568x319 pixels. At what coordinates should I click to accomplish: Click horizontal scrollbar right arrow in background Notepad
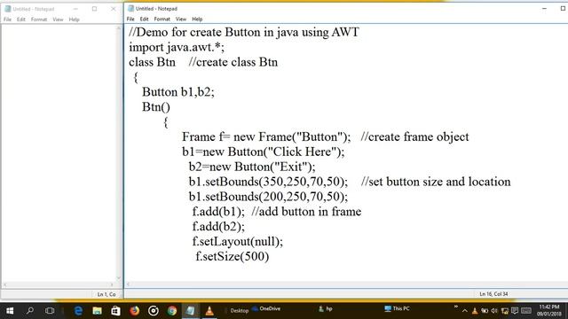click(x=112, y=284)
